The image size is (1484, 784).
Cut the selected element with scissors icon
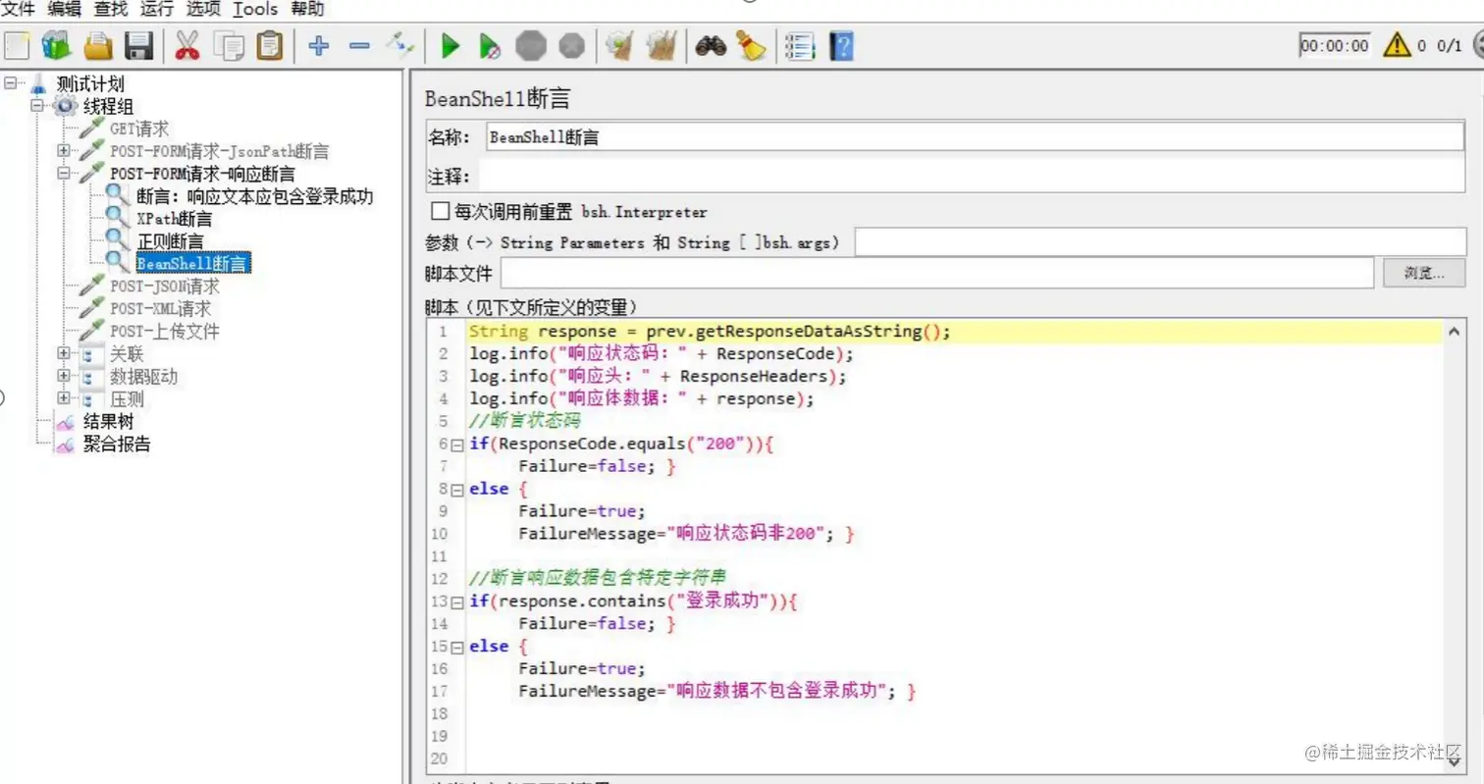187,45
